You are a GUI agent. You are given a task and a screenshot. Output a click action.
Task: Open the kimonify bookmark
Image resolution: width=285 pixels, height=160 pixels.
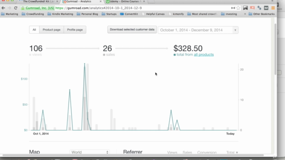[176, 14]
